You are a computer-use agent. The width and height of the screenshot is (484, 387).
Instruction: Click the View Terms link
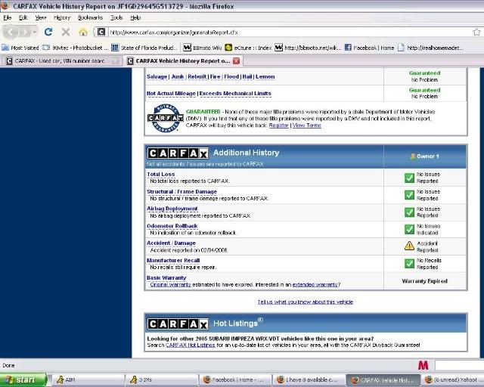point(306,125)
